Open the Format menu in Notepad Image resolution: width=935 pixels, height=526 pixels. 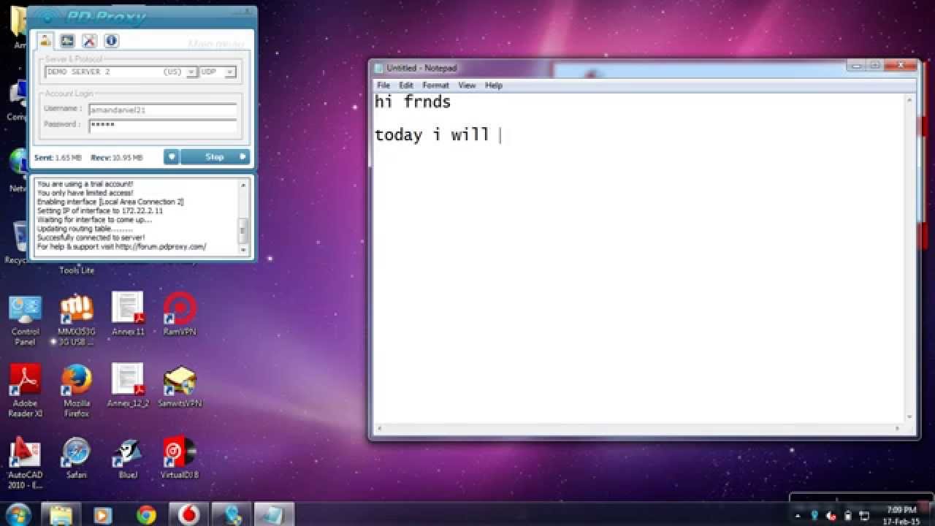click(x=435, y=85)
